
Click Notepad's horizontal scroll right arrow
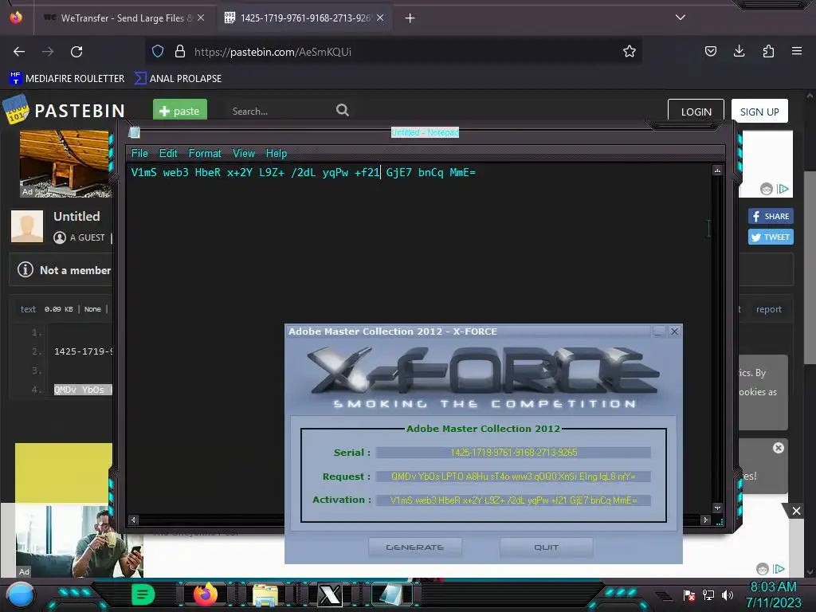[705, 520]
